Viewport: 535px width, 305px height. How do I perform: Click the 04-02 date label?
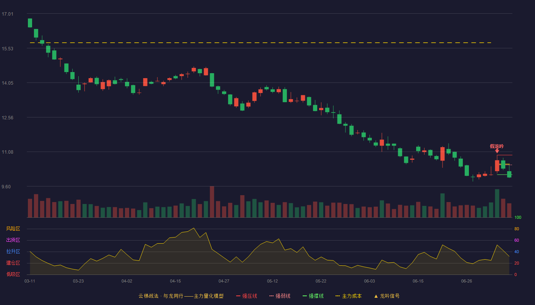click(x=127, y=281)
